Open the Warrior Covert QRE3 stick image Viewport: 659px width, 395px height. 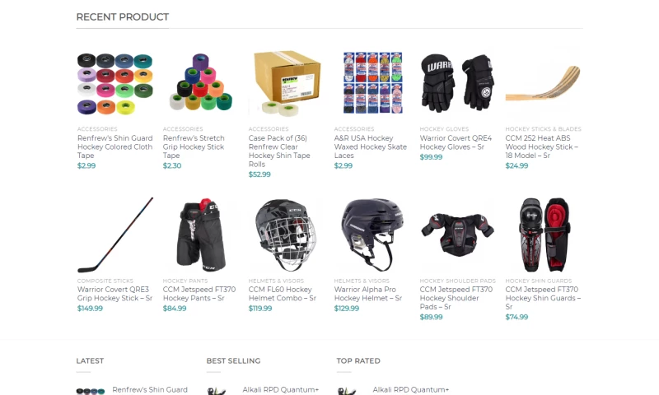pos(115,235)
